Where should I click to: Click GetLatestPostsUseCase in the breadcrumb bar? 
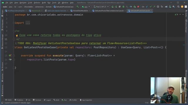pos(63,7)
